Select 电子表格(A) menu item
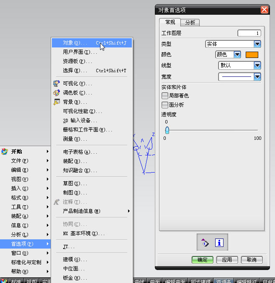Screen dimensions: 275x283 coord(92,152)
